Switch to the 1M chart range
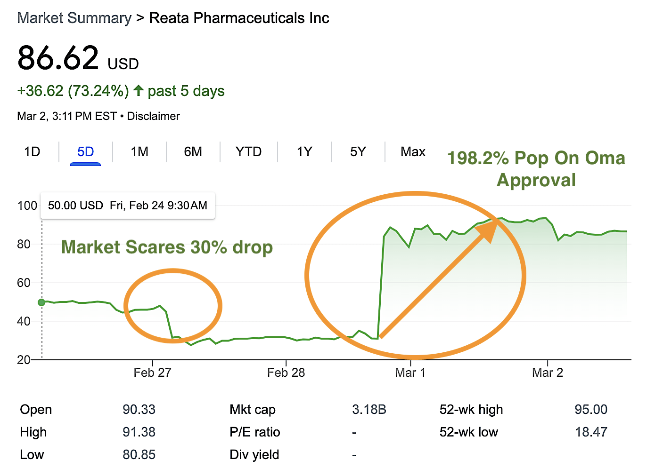The height and width of the screenshot is (476, 655). 139,152
